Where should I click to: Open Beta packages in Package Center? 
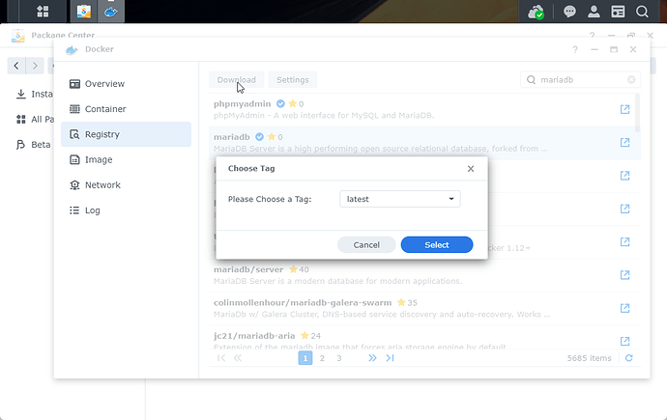click(33, 145)
